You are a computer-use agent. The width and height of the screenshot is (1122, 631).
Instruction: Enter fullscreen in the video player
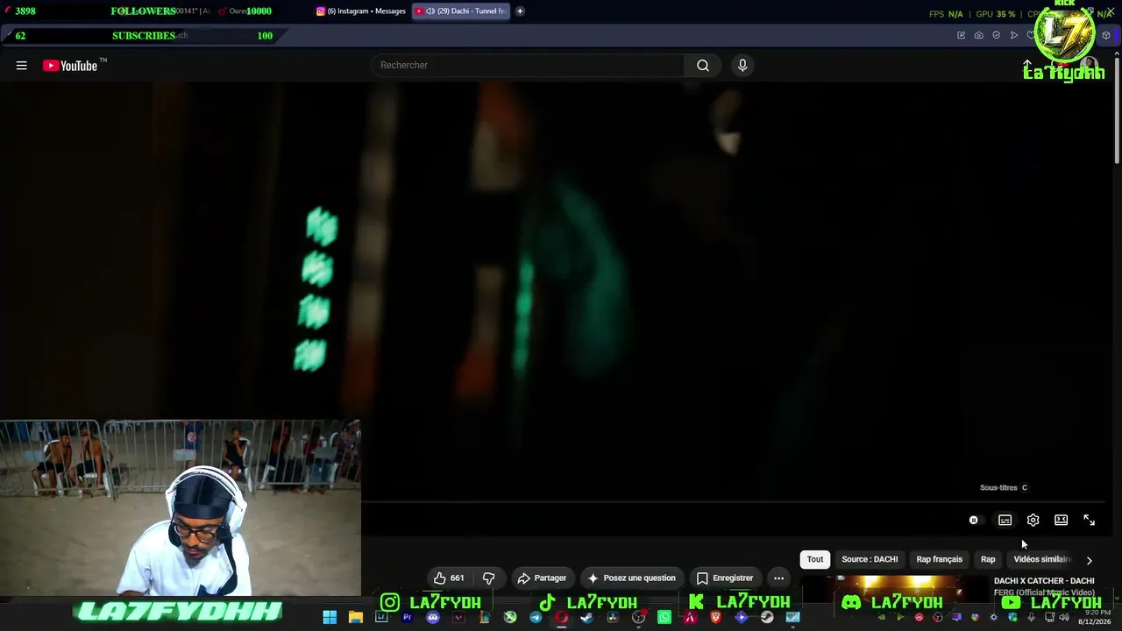[1090, 521]
